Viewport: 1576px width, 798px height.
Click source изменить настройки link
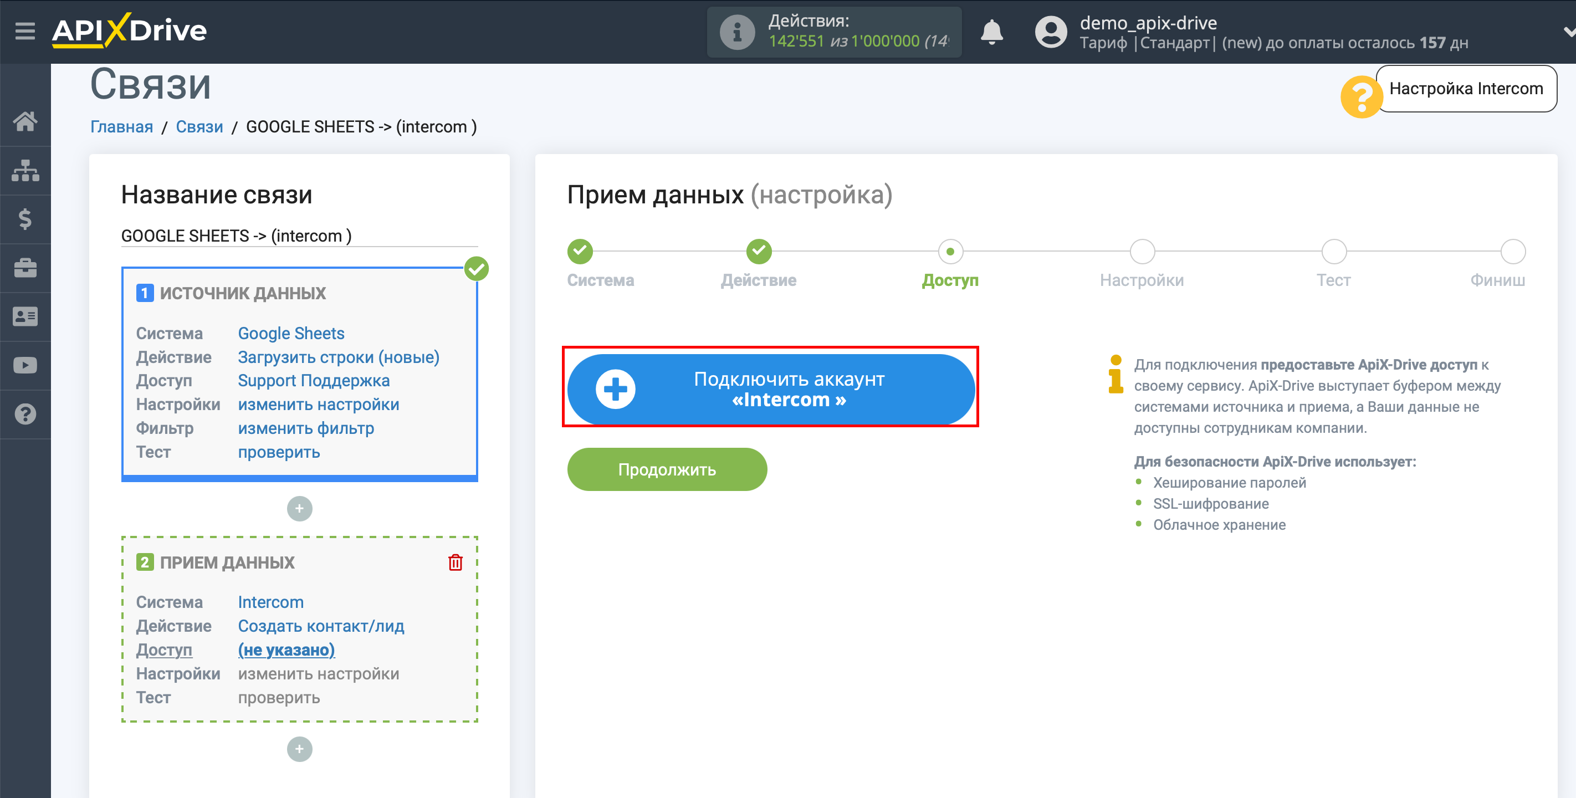point(318,405)
